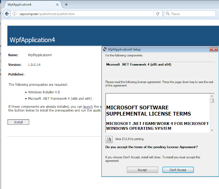This screenshot has width=219, height=189.
Task: Click the license text scrollbar thumb
Action: click(212, 101)
